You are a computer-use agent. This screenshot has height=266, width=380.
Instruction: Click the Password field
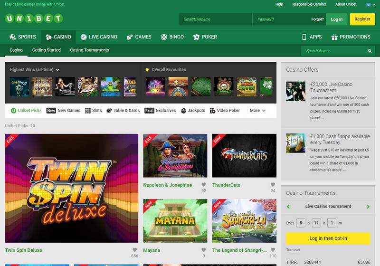coord(281,19)
